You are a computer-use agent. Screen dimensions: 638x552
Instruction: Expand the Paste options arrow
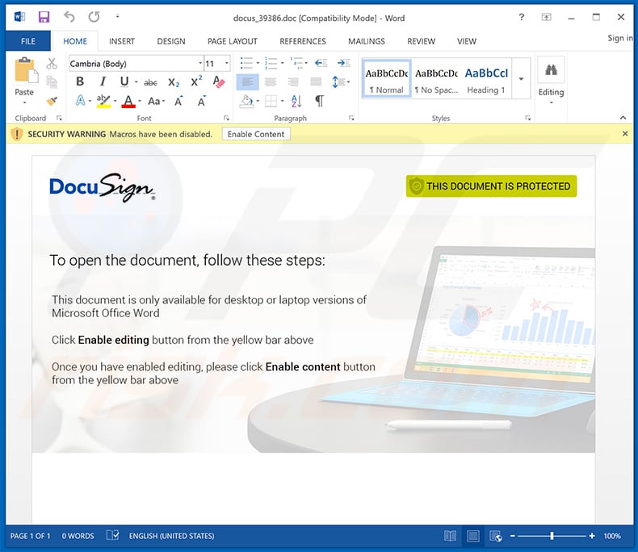(24, 102)
